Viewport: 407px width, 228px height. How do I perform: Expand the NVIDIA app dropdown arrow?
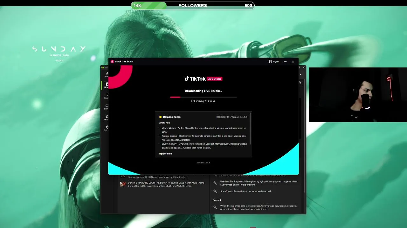(300, 75)
